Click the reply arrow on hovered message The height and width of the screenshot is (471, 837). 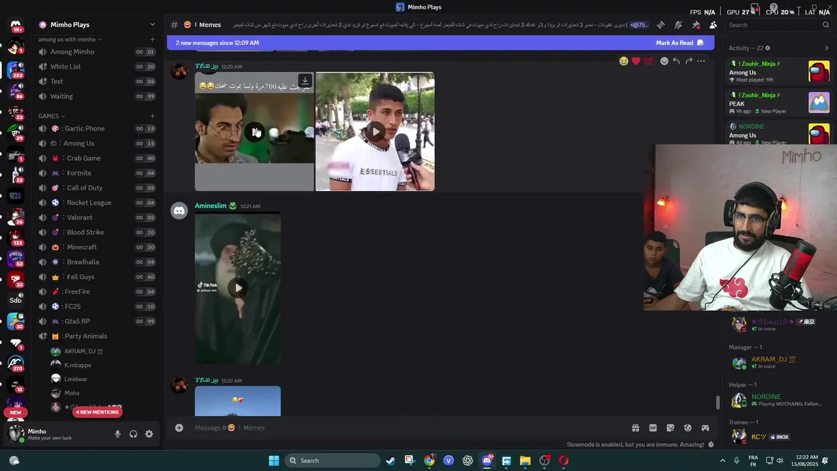(x=676, y=61)
